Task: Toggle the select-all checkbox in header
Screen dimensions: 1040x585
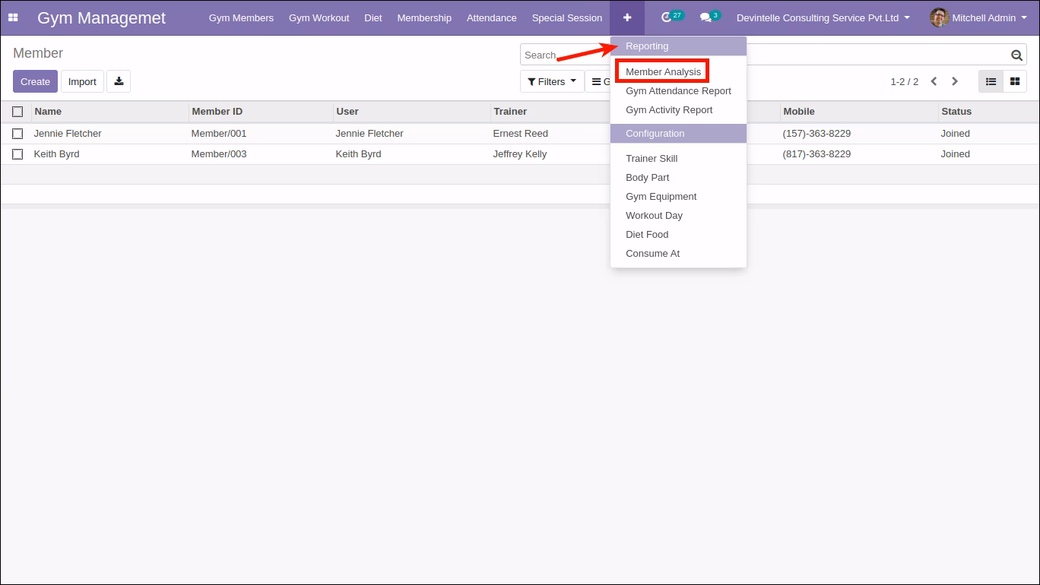Action: [17, 112]
